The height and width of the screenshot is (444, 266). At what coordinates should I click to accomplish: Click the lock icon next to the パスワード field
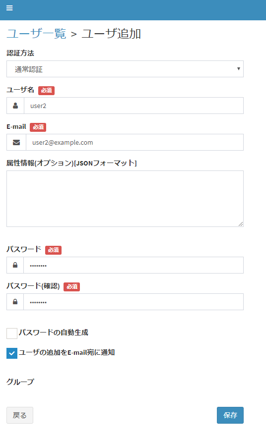pos(15,265)
